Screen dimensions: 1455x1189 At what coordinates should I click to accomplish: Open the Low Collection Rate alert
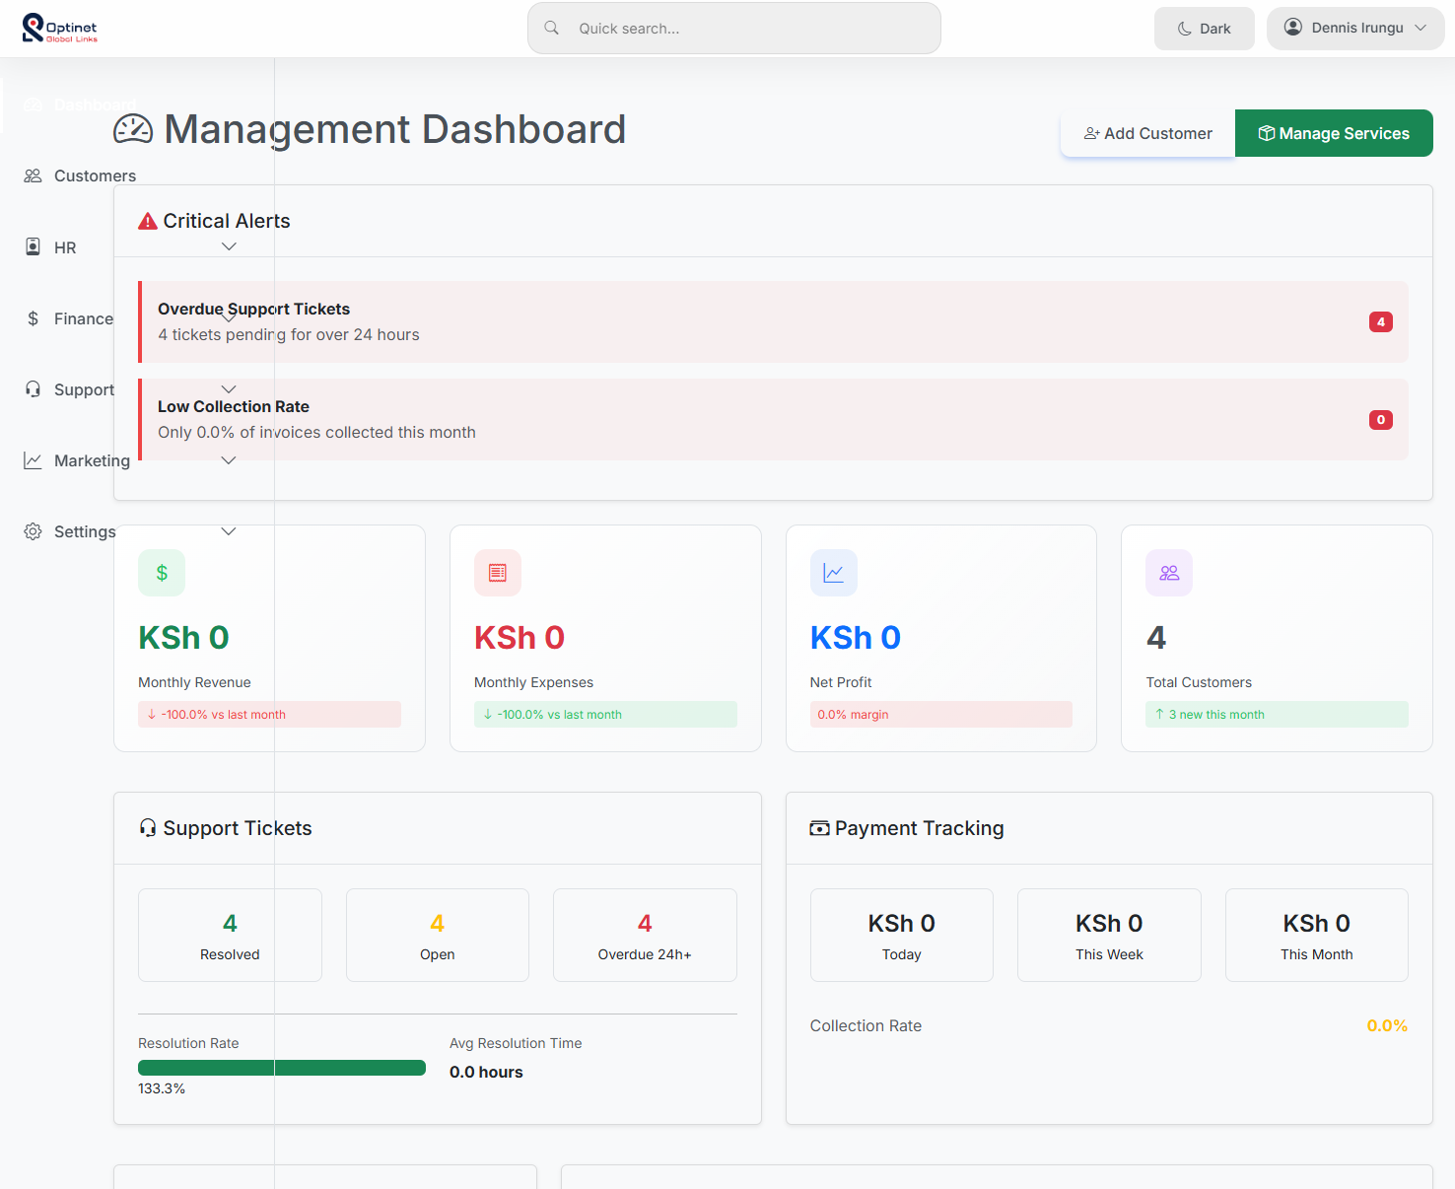[x=773, y=419]
